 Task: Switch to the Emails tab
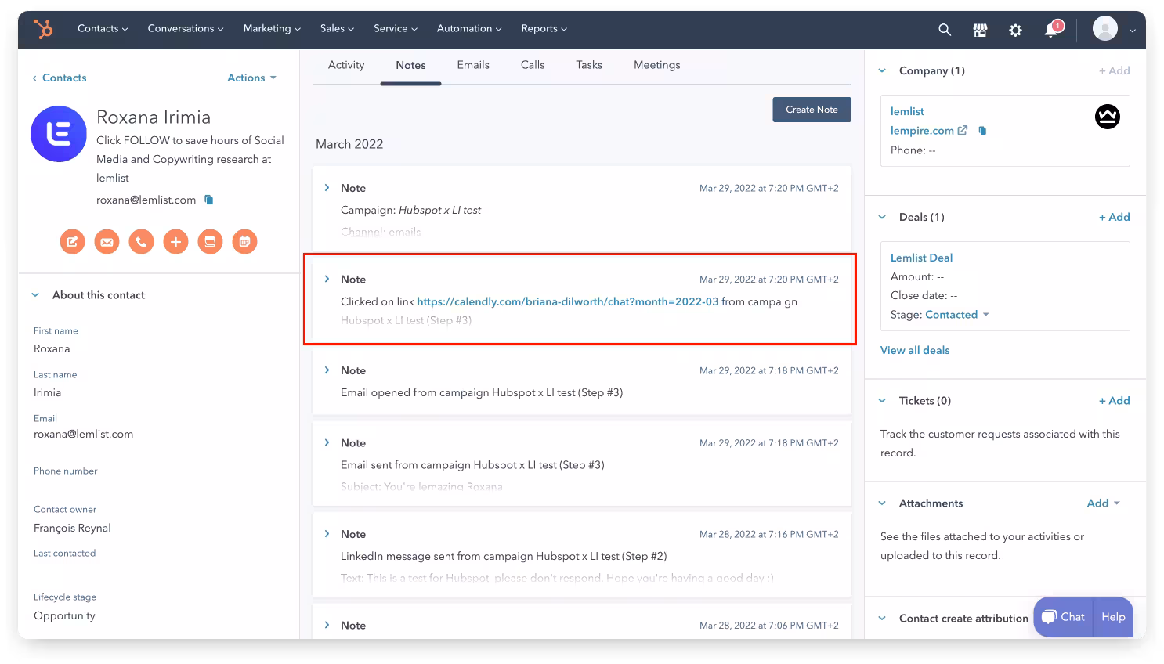coord(473,65)
